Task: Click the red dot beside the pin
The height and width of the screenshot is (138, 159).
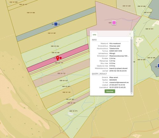Action: pyautogui.click(x=61, y=58)
